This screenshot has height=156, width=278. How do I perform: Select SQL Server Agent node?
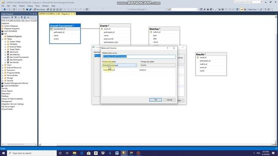pyautogui.click(x=8, y=107)
